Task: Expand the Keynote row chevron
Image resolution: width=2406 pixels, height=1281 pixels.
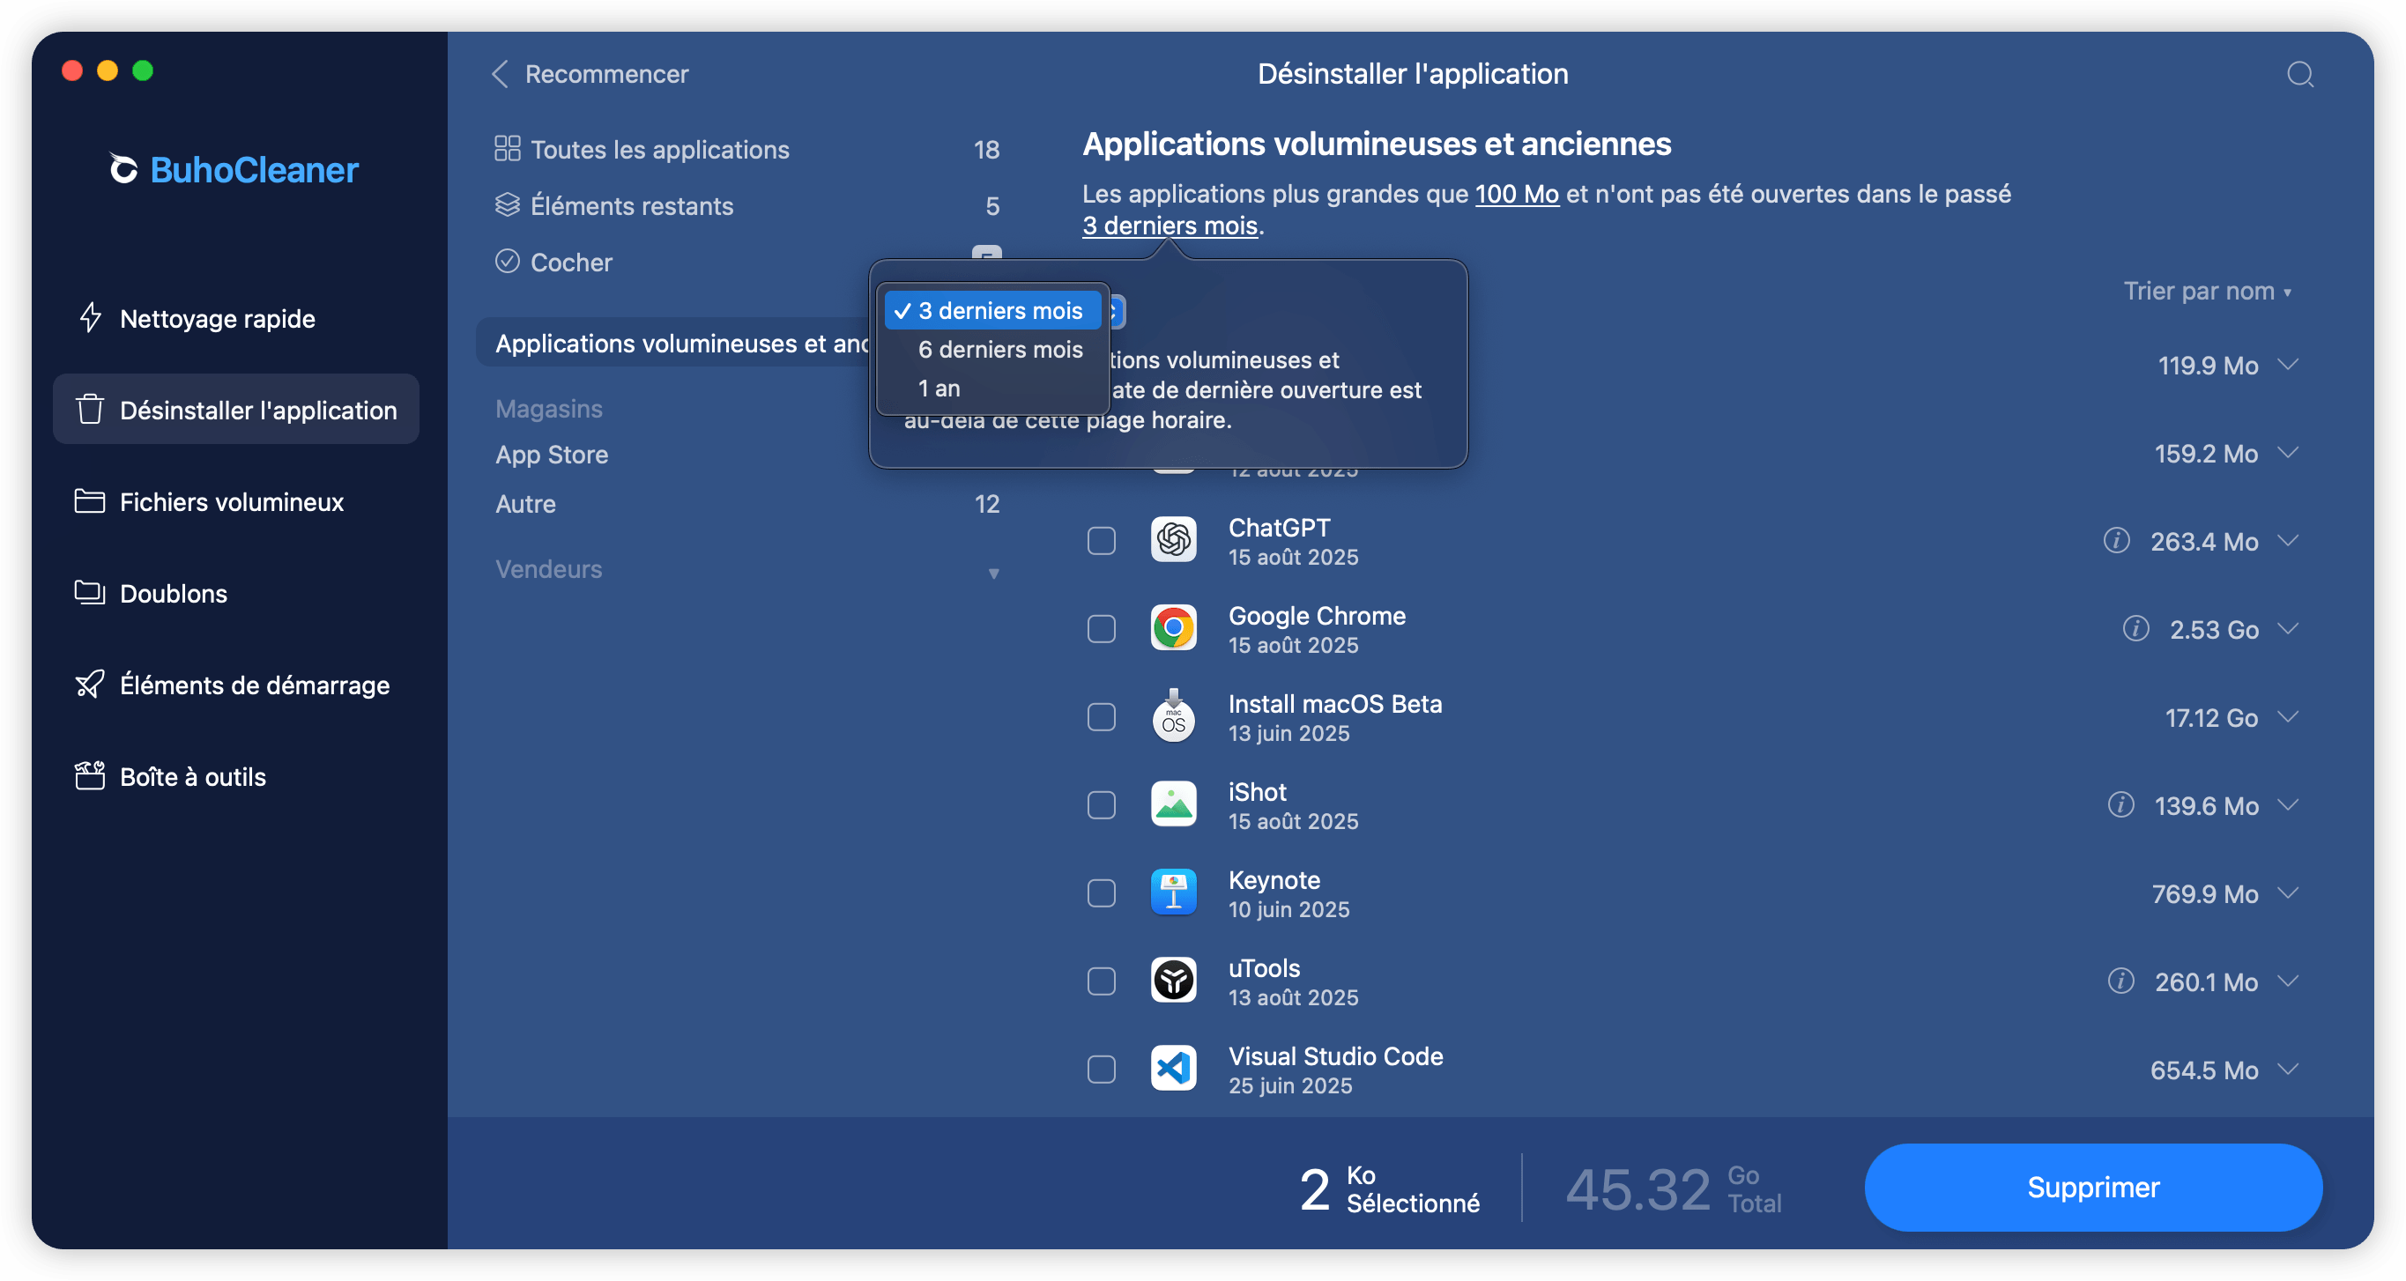Action: 2287,892
